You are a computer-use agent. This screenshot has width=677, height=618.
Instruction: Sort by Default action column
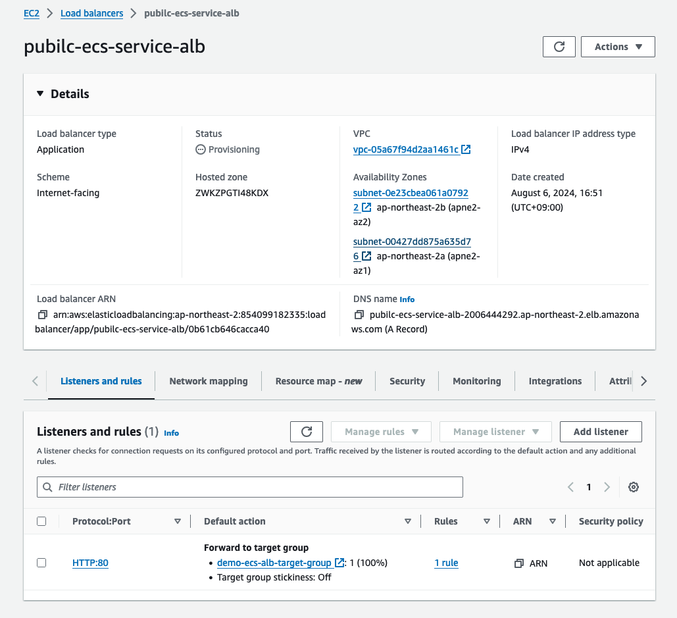pyautogui.click(x=408, y=522)
